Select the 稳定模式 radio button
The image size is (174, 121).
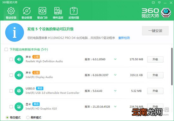coord(7,118)
